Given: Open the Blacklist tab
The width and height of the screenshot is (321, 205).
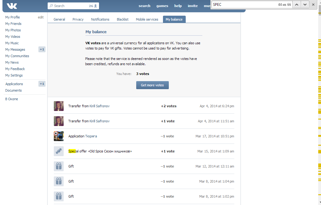Looking at the screenshot, I should 123,19.
